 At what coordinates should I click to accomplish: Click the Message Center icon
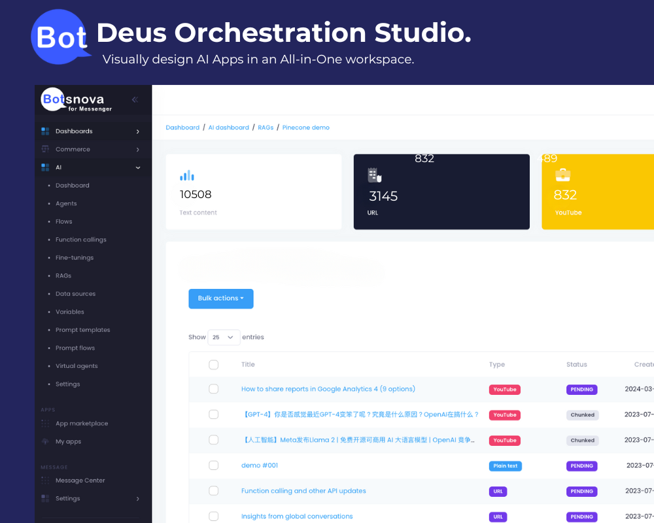click(45, 481)
